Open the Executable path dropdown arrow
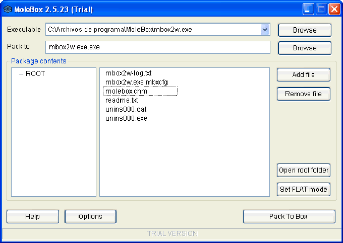343x243 pixels. (x=265, y=30)
